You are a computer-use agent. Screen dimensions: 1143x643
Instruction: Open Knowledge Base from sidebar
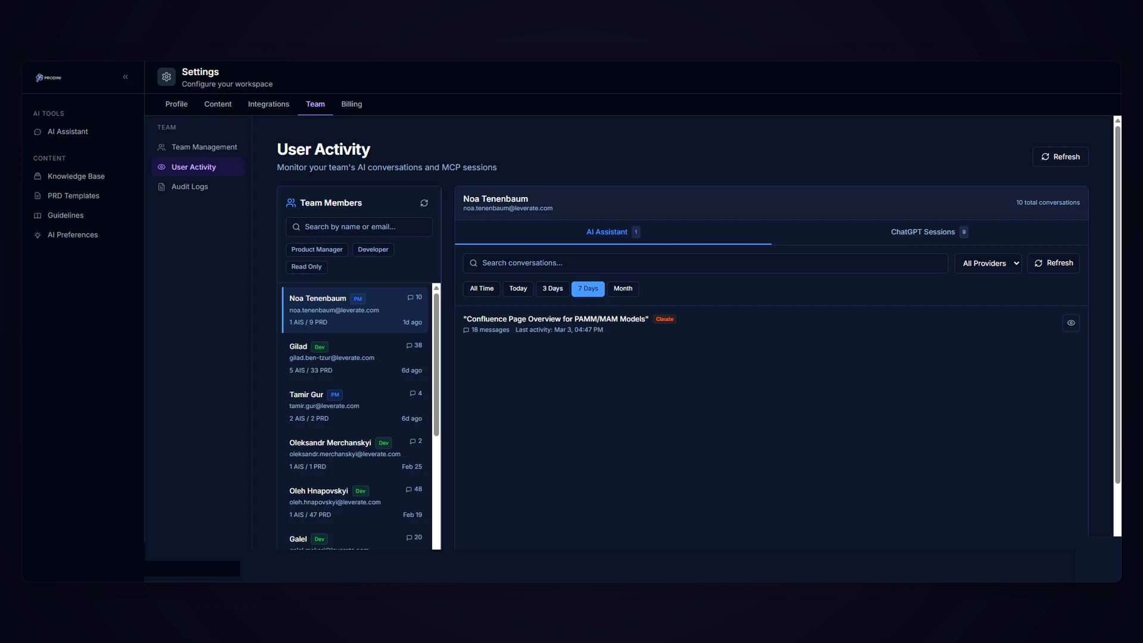[76, 176]
